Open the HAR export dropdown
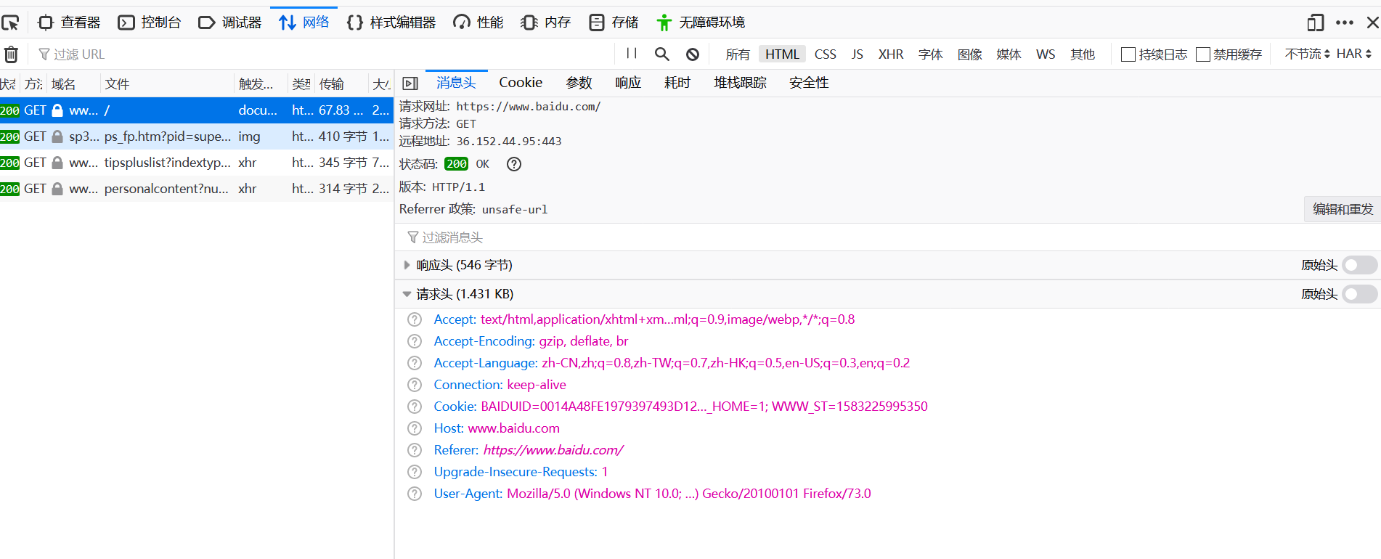Screen dimensions: 1381x559 coord(1353,54)
